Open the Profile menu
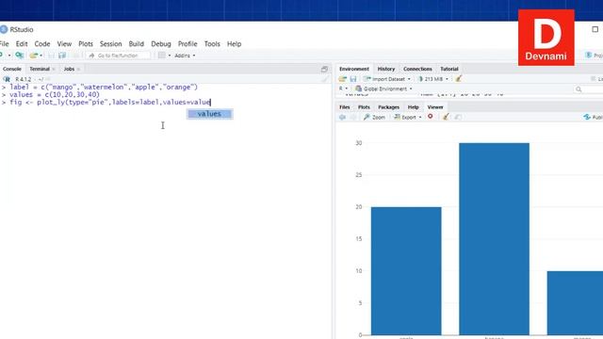The height and width of the screenshot is (339, 603). click(187, 44)
